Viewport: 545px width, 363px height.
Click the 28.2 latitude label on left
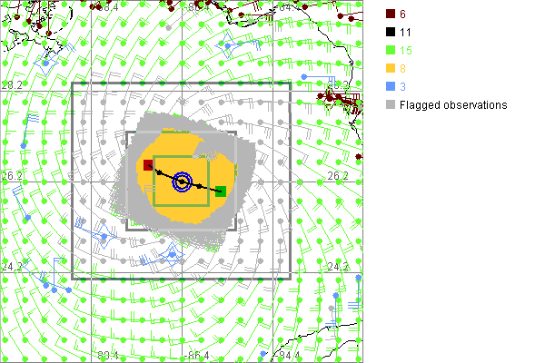coord(11,84)
